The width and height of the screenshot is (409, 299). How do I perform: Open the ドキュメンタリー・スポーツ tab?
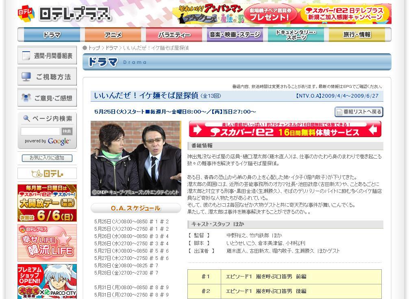tap(296, 35)
